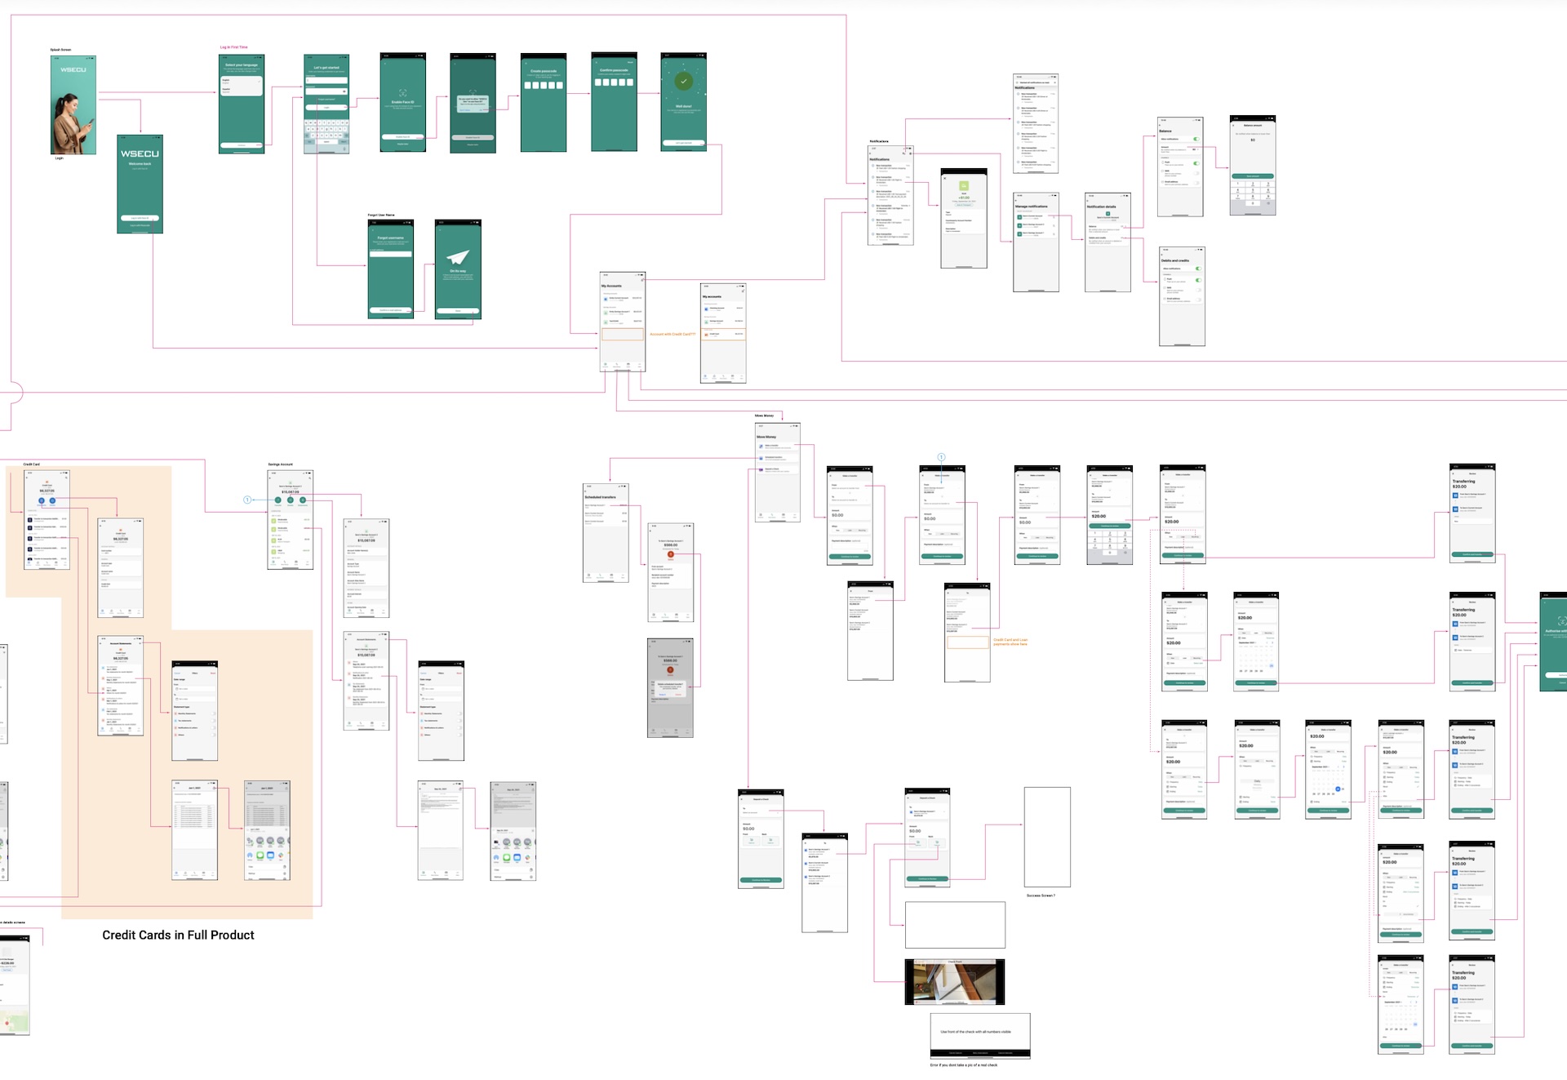Click the paper plane icon on On its way screen

click(458, 256)
